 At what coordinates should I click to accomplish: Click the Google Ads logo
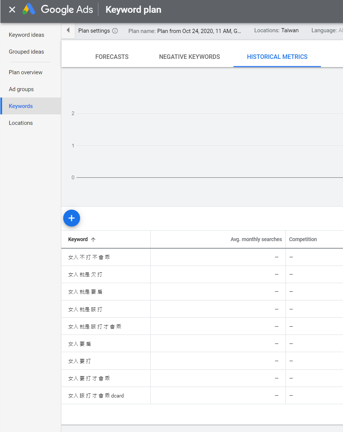(29, 9)
